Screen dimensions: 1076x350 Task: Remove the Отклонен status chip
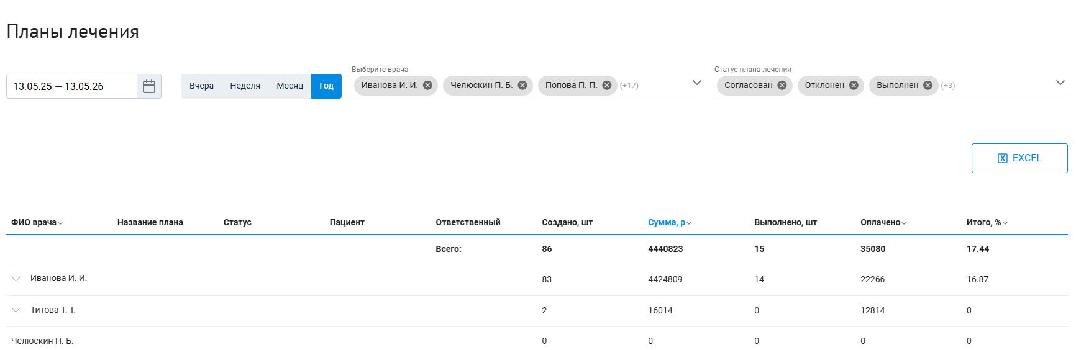(854, 86)
